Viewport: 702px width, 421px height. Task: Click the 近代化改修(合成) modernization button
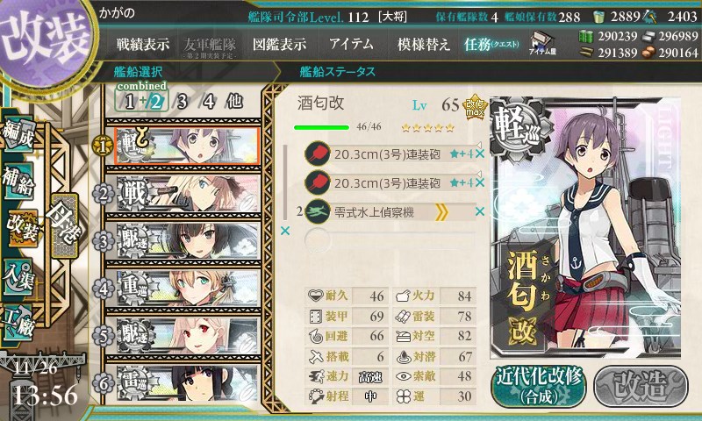click(539, 385)
